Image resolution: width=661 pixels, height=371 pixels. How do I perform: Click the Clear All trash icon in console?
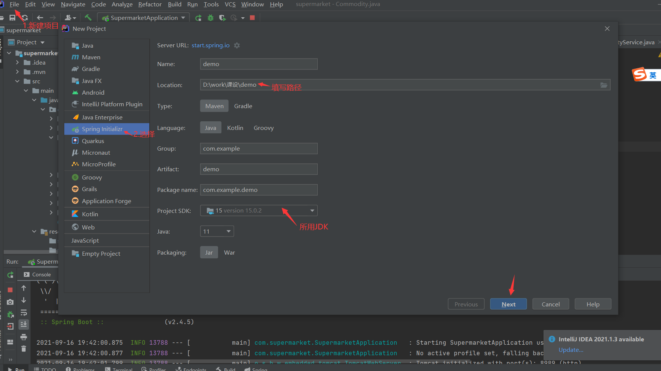(x=24, y=349)
